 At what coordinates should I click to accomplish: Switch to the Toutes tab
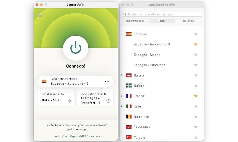pos(162,21)
